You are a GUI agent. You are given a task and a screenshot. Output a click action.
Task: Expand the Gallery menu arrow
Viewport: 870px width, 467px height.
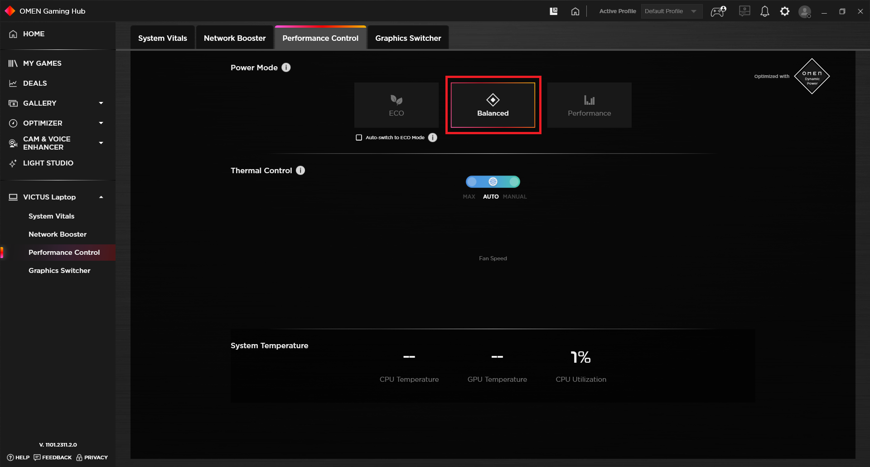coord(101,103)
